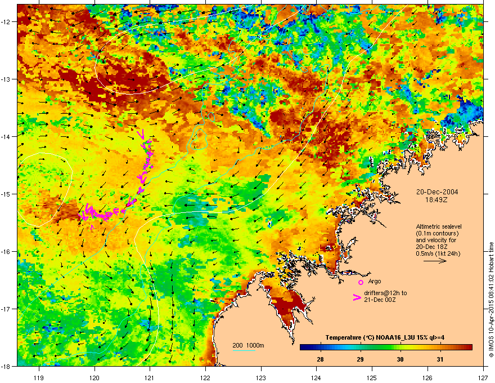495x383 pixels.
Task: Click the velocity scale arrow in legend
Action: (x=435, y=261)
